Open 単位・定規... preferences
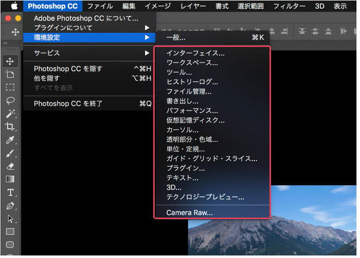This screenshot has width=360, height=258. (x=212, y=149)
